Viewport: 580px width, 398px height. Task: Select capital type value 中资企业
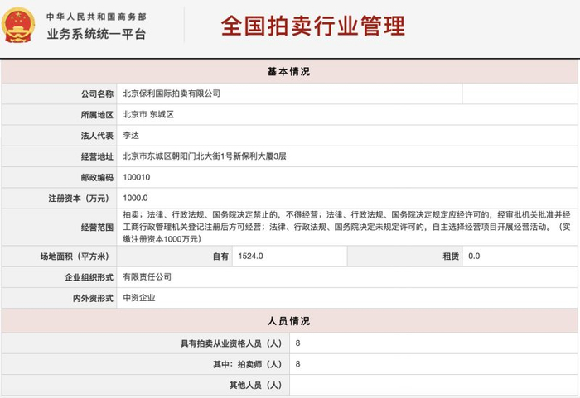139,298
